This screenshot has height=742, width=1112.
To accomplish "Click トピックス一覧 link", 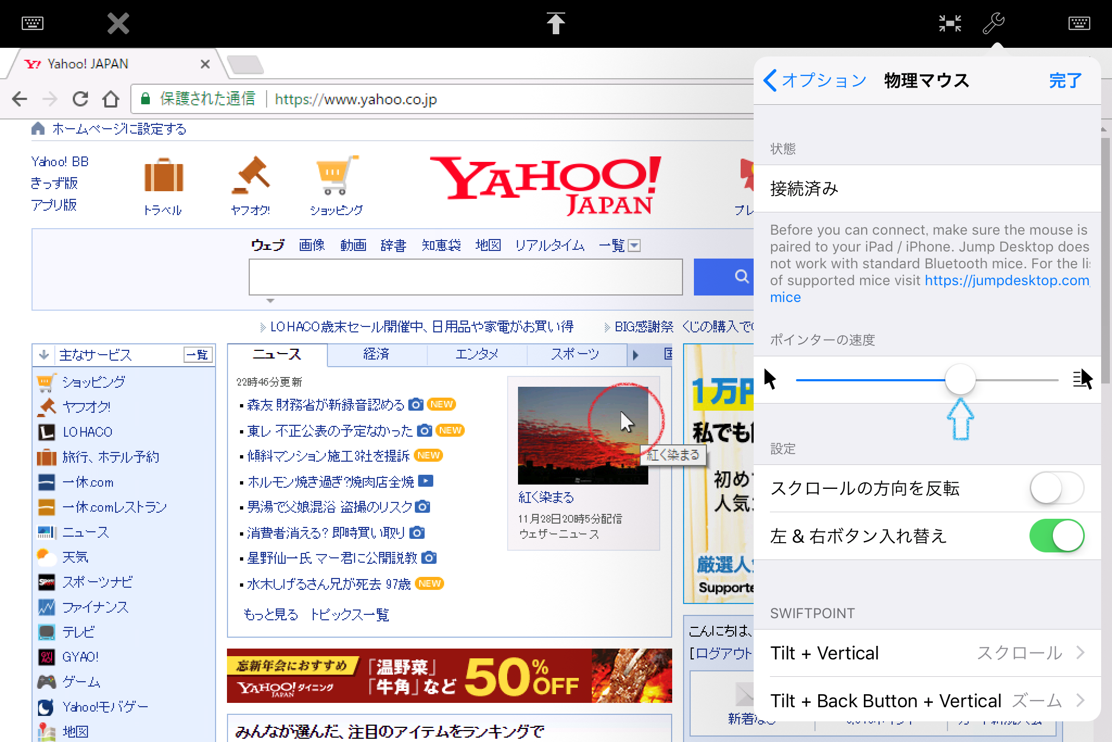I will [350, 615].
